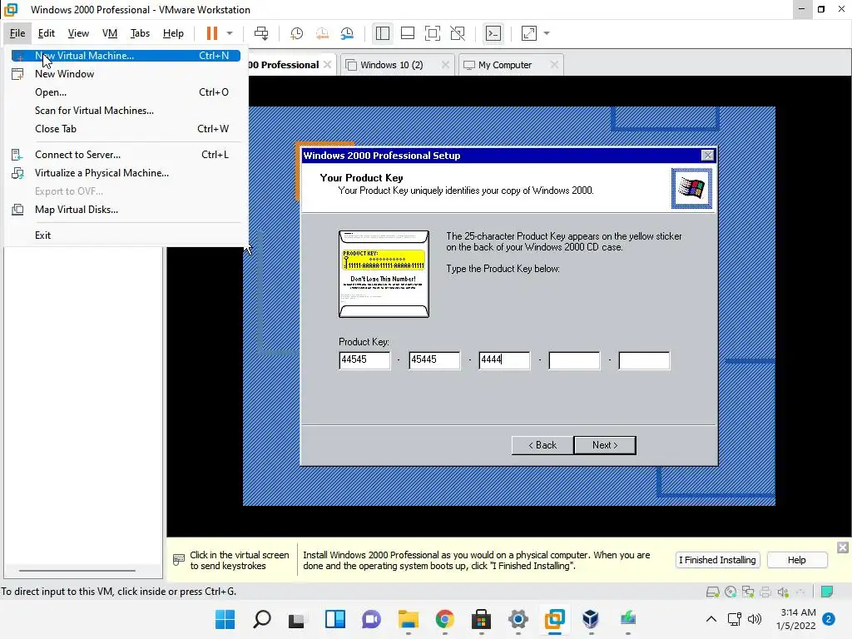This screenshot has height=639, width=852.
Task: Select Connect to Server... entry
Action: (x=126, y=155)
